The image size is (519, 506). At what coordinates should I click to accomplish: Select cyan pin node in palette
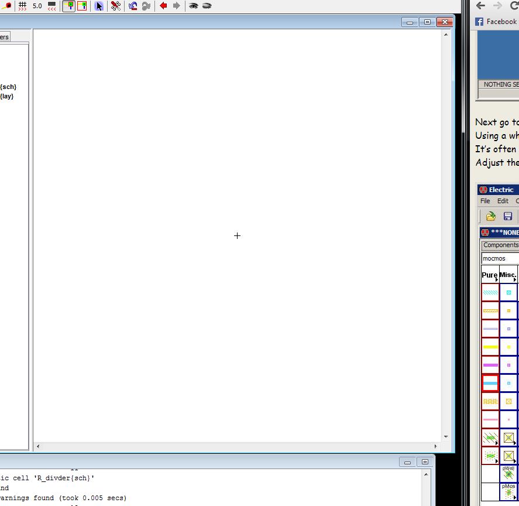pyautogui.click(x=508, y=293)
